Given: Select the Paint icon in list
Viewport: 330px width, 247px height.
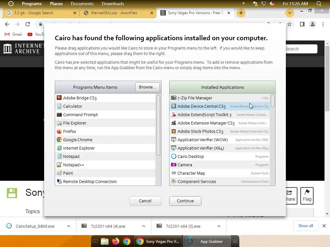Looking at the screenshot, I should pos(59,173).
